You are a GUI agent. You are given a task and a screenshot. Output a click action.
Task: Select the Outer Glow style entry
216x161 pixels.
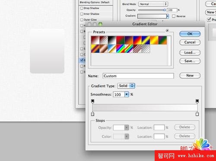pos(90,19)
